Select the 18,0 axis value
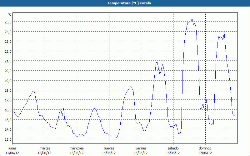The height and width of the screenshot is (156, 250). pos(8,90)
